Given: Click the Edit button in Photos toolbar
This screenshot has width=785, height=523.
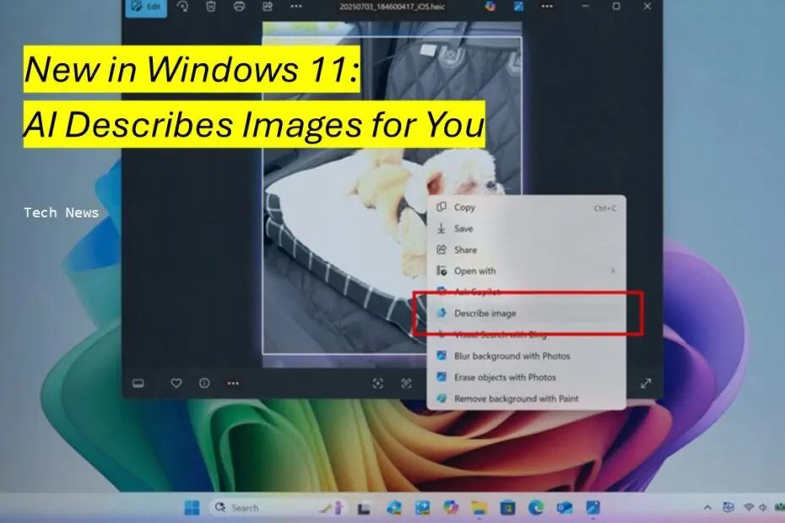Looking at the screenshot, I should [146, 7].
